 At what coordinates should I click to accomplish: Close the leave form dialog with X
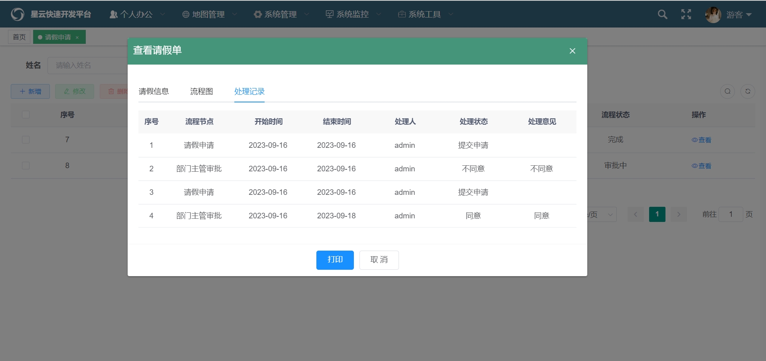coord(572,51)
